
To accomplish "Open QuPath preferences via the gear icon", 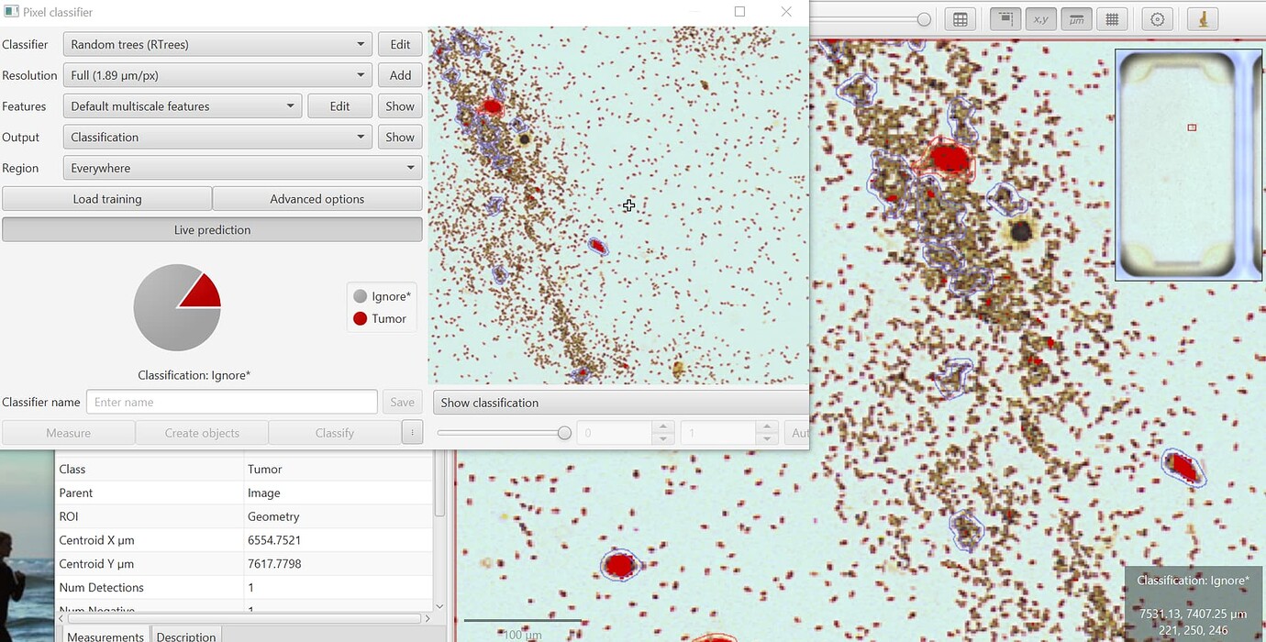I will [x=1157, y=18].
